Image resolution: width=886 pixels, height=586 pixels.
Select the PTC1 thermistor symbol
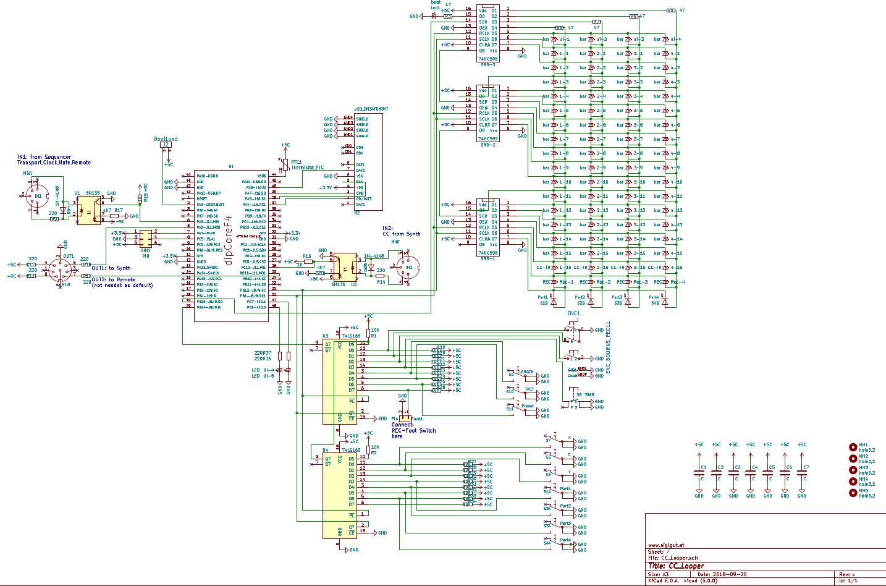pos(285,164)
